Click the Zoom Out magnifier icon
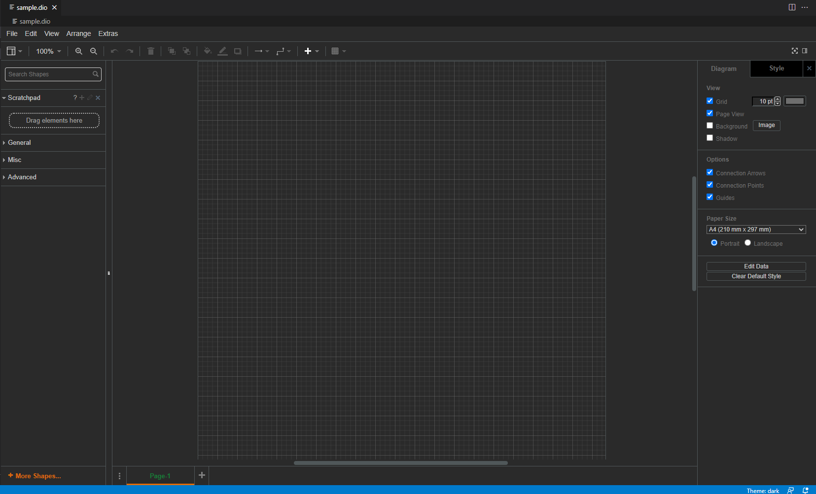This screenshot has width=816, height=494. [94, 51]
